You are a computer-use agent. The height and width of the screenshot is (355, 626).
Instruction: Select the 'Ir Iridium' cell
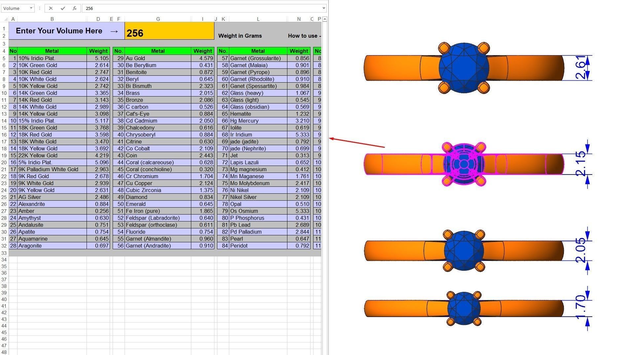[x=258, y=135]
